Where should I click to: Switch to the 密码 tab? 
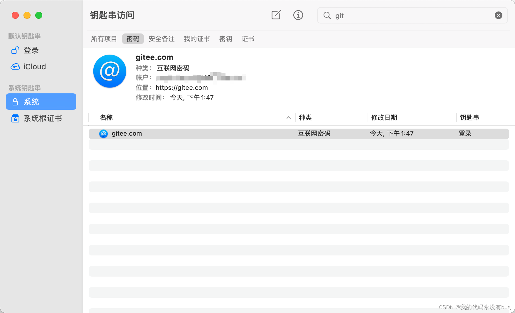point(133,39)
